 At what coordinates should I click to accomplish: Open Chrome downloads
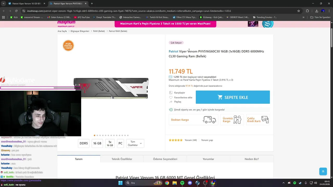(x=317, y=11)
